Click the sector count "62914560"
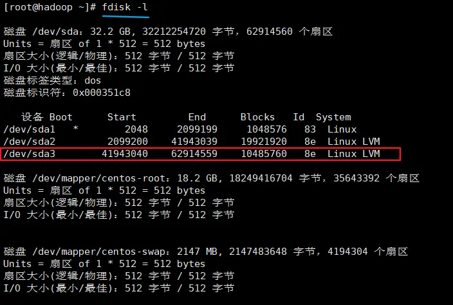Screen dimensions: 453x305 [x=269, y=31]
